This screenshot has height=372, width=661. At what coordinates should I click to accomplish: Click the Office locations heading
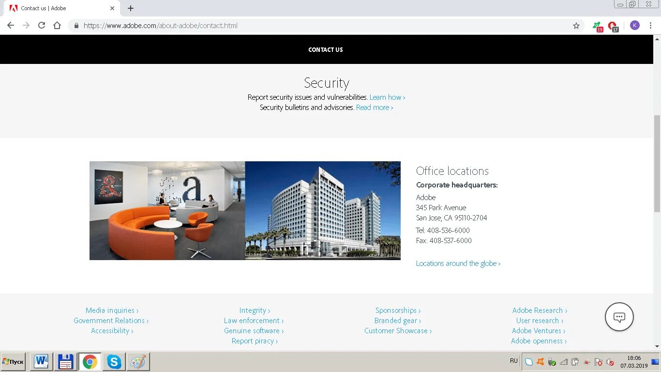click(x=452, y=171)
